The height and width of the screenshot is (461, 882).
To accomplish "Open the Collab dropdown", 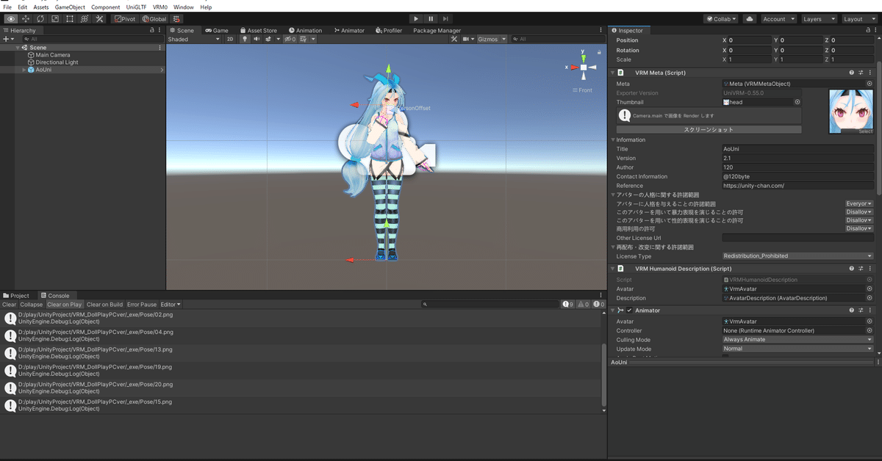I will click(721, 18).
